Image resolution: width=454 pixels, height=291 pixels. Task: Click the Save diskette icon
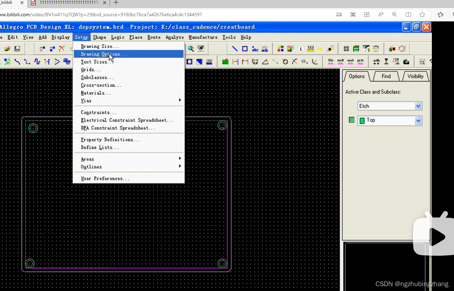[17, 49]
